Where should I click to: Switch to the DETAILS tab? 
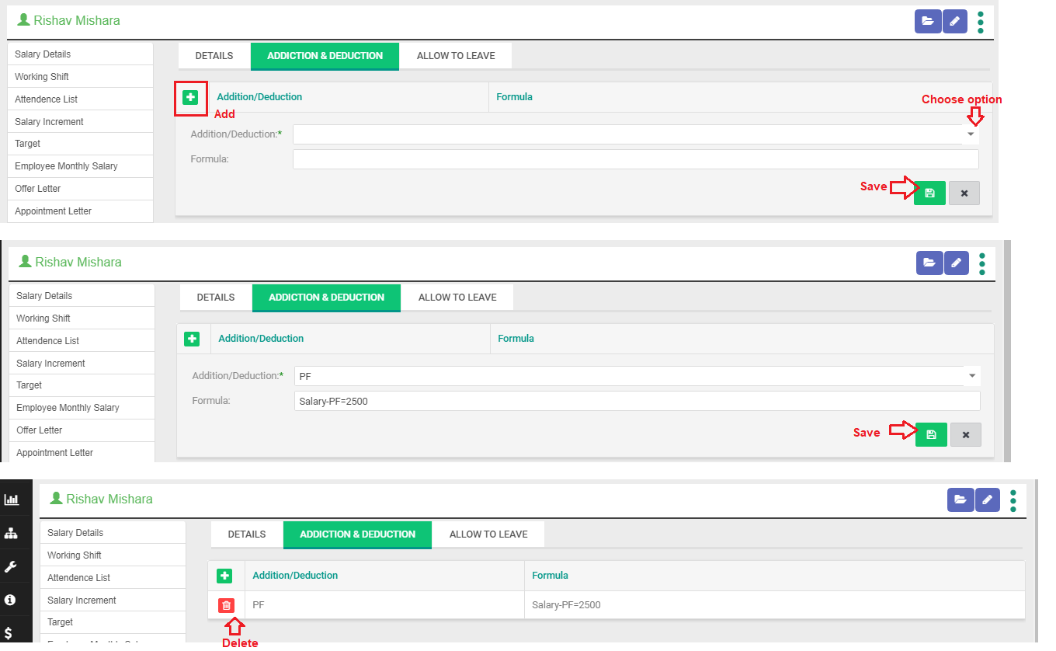214,55
